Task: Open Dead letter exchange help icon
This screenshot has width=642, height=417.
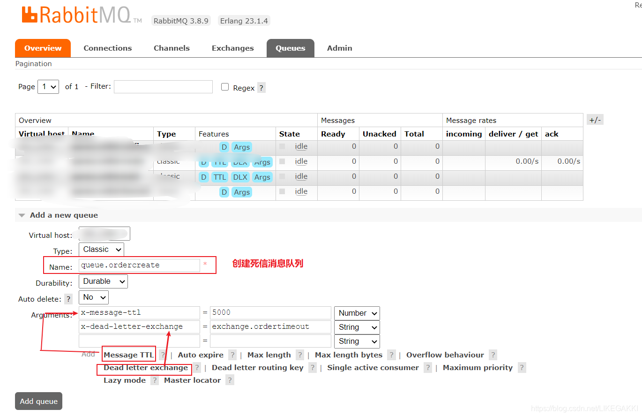Action: pos(197,368)
